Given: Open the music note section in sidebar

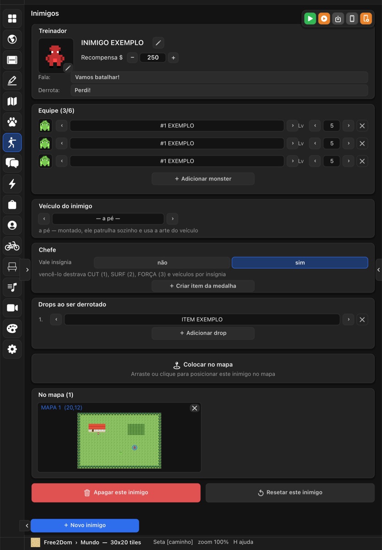Looking at the screenshot, I should point(12,287).
